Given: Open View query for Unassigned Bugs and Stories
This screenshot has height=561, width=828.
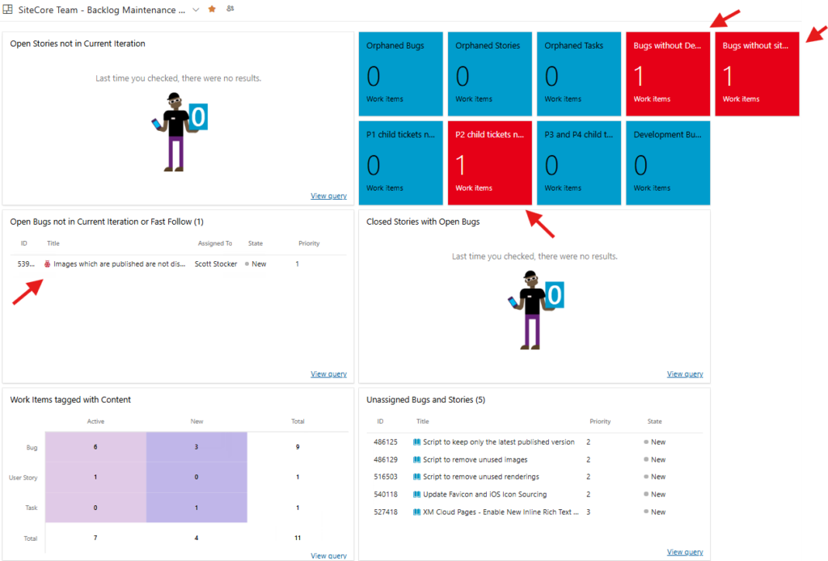Looking at the screenshot, I should 684,551.
